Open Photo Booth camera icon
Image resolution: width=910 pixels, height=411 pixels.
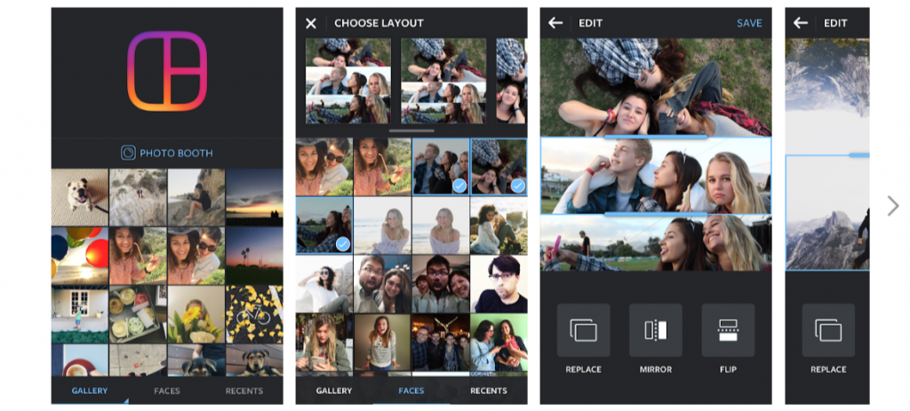(128, 153)
